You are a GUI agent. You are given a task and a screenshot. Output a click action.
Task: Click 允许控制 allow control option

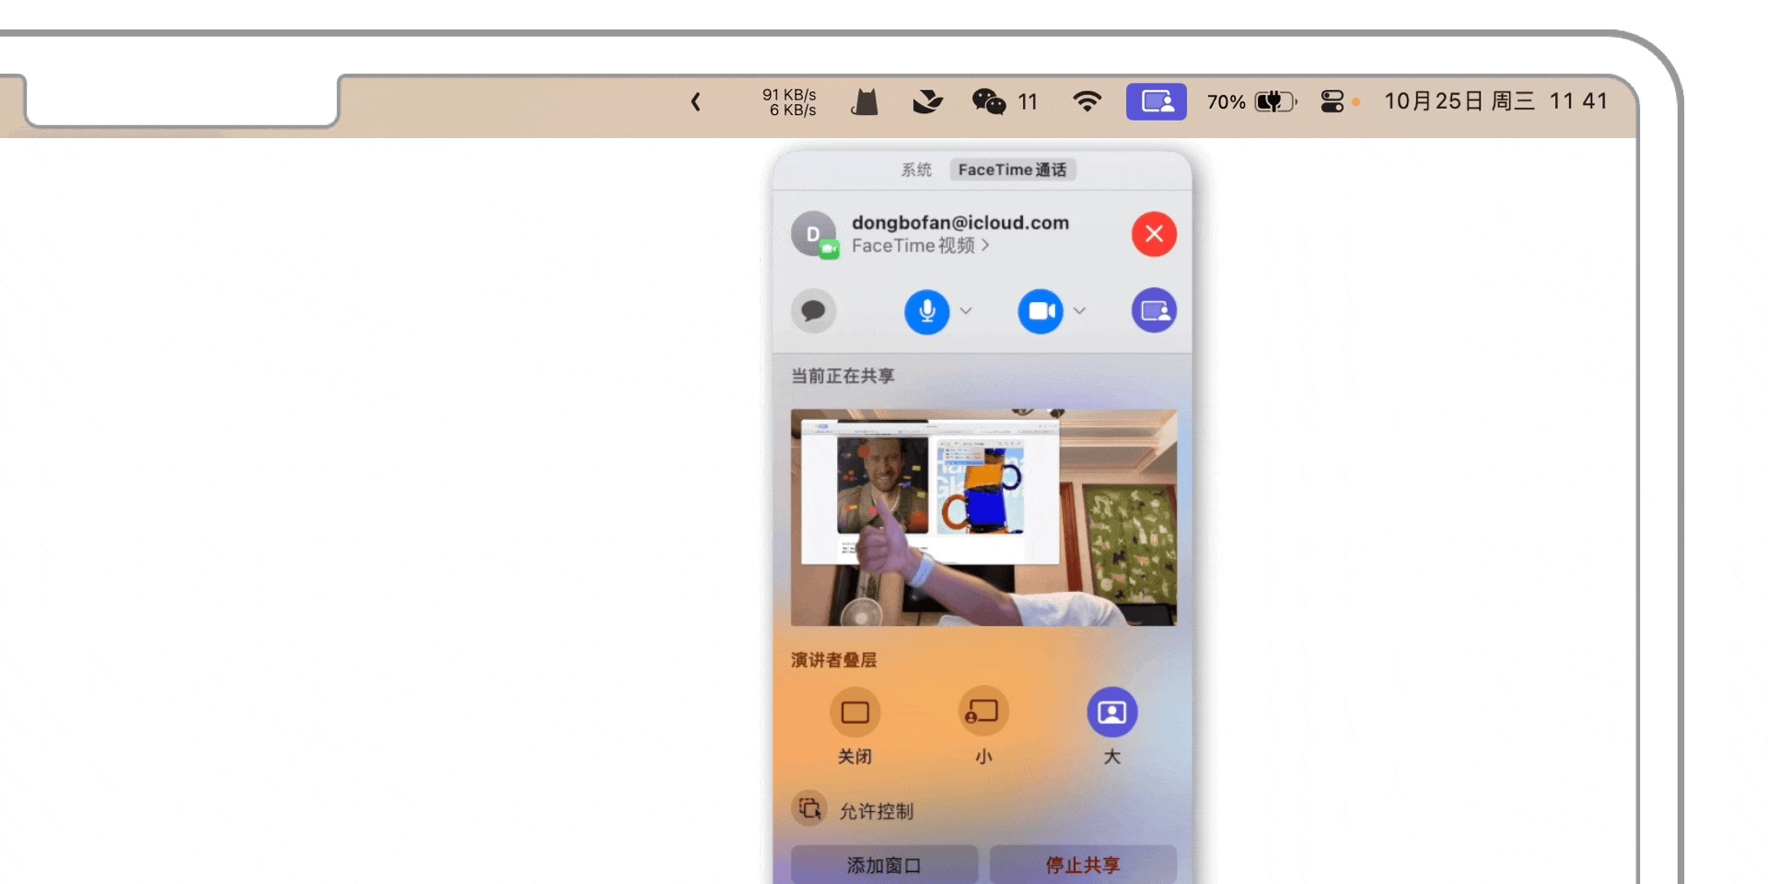click(855, 810)
